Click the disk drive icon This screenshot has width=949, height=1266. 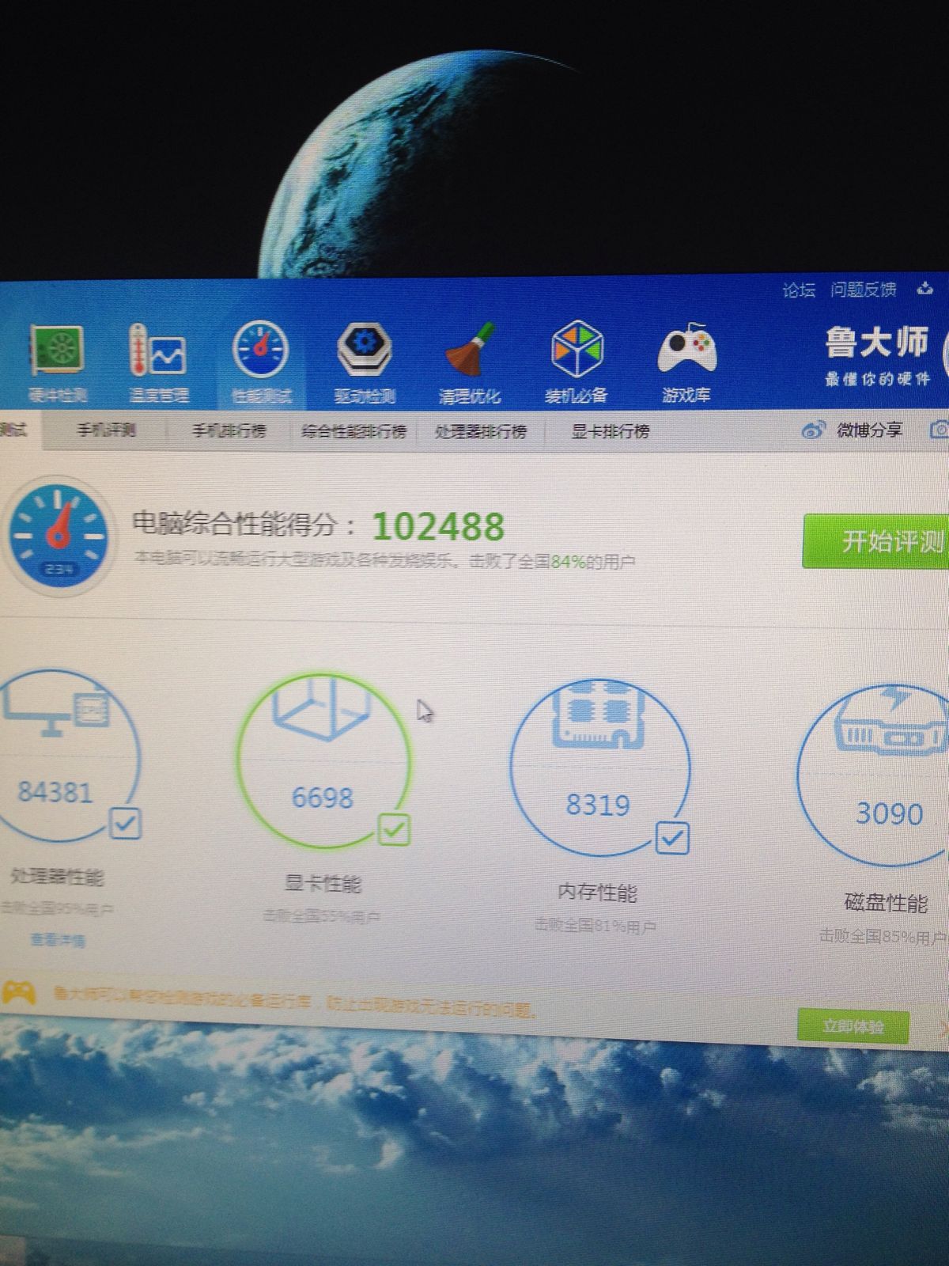[890, 722]
